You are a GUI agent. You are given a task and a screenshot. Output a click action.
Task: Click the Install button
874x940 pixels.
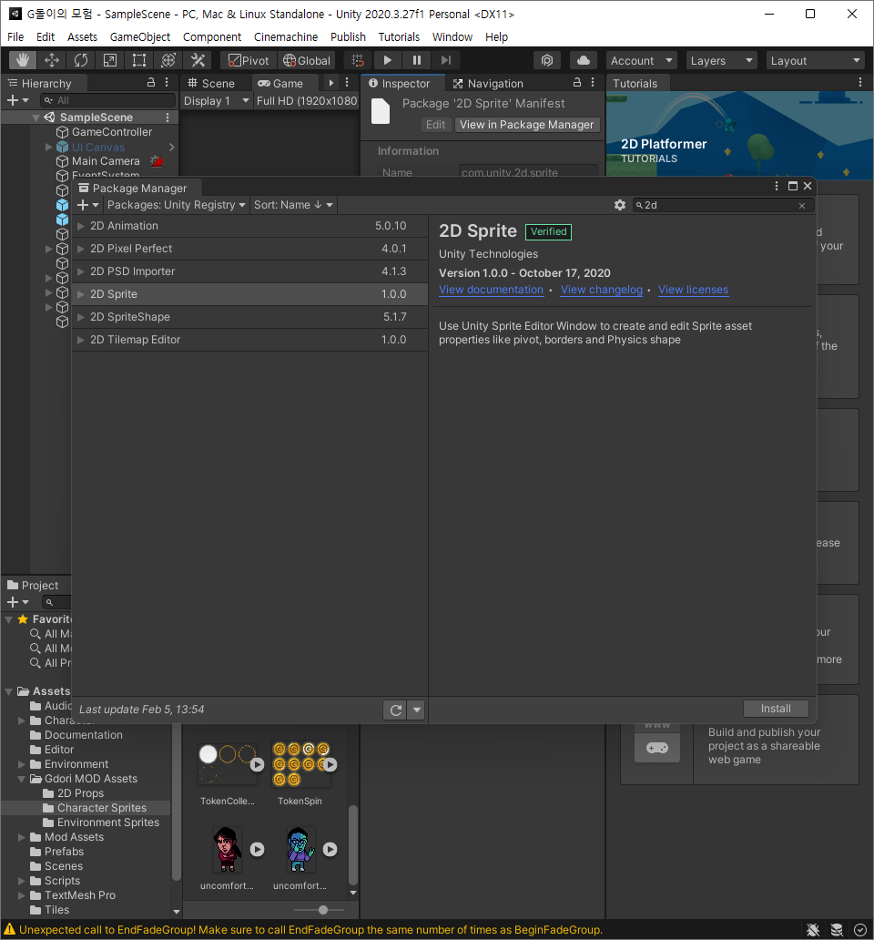776,709
